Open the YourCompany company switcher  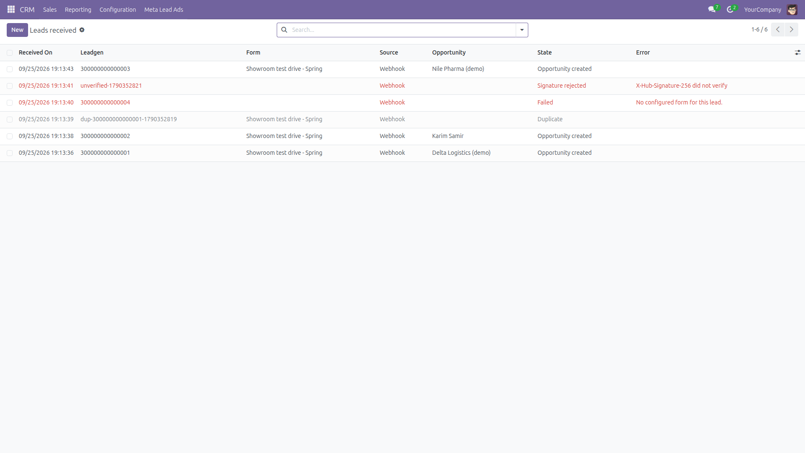click(763, 9)
